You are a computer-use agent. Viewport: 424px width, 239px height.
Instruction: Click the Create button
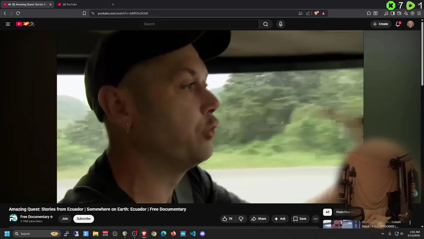(x=380, y=24)
